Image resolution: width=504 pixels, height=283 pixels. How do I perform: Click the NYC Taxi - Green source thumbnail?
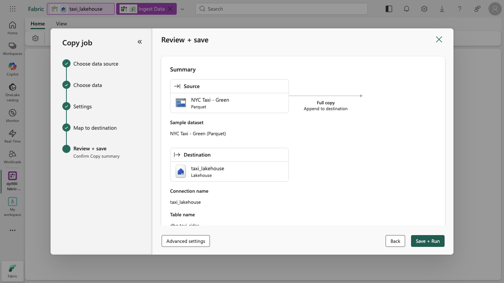181,103
